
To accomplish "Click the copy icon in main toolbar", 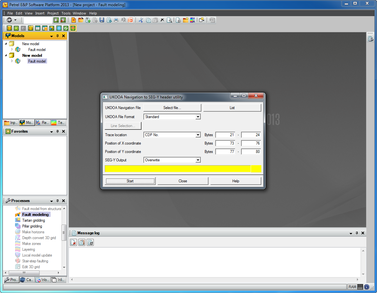I will [148, 20].
